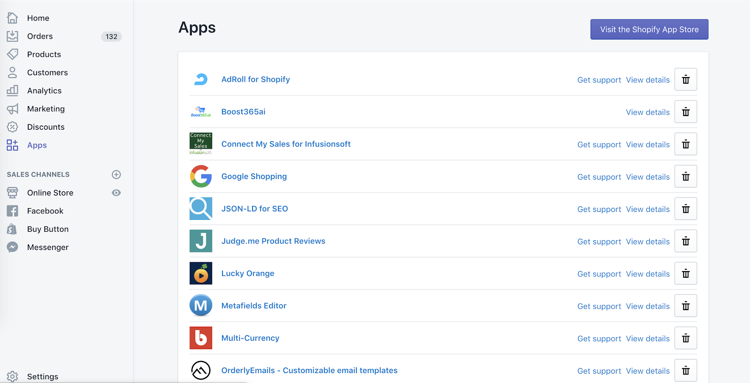
Task: Delete Judge.me Product Reviews app
Action: coord(686,241)
